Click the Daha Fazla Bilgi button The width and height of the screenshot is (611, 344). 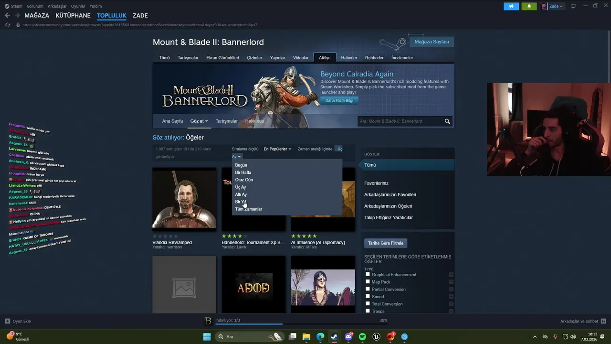point(339,101)
